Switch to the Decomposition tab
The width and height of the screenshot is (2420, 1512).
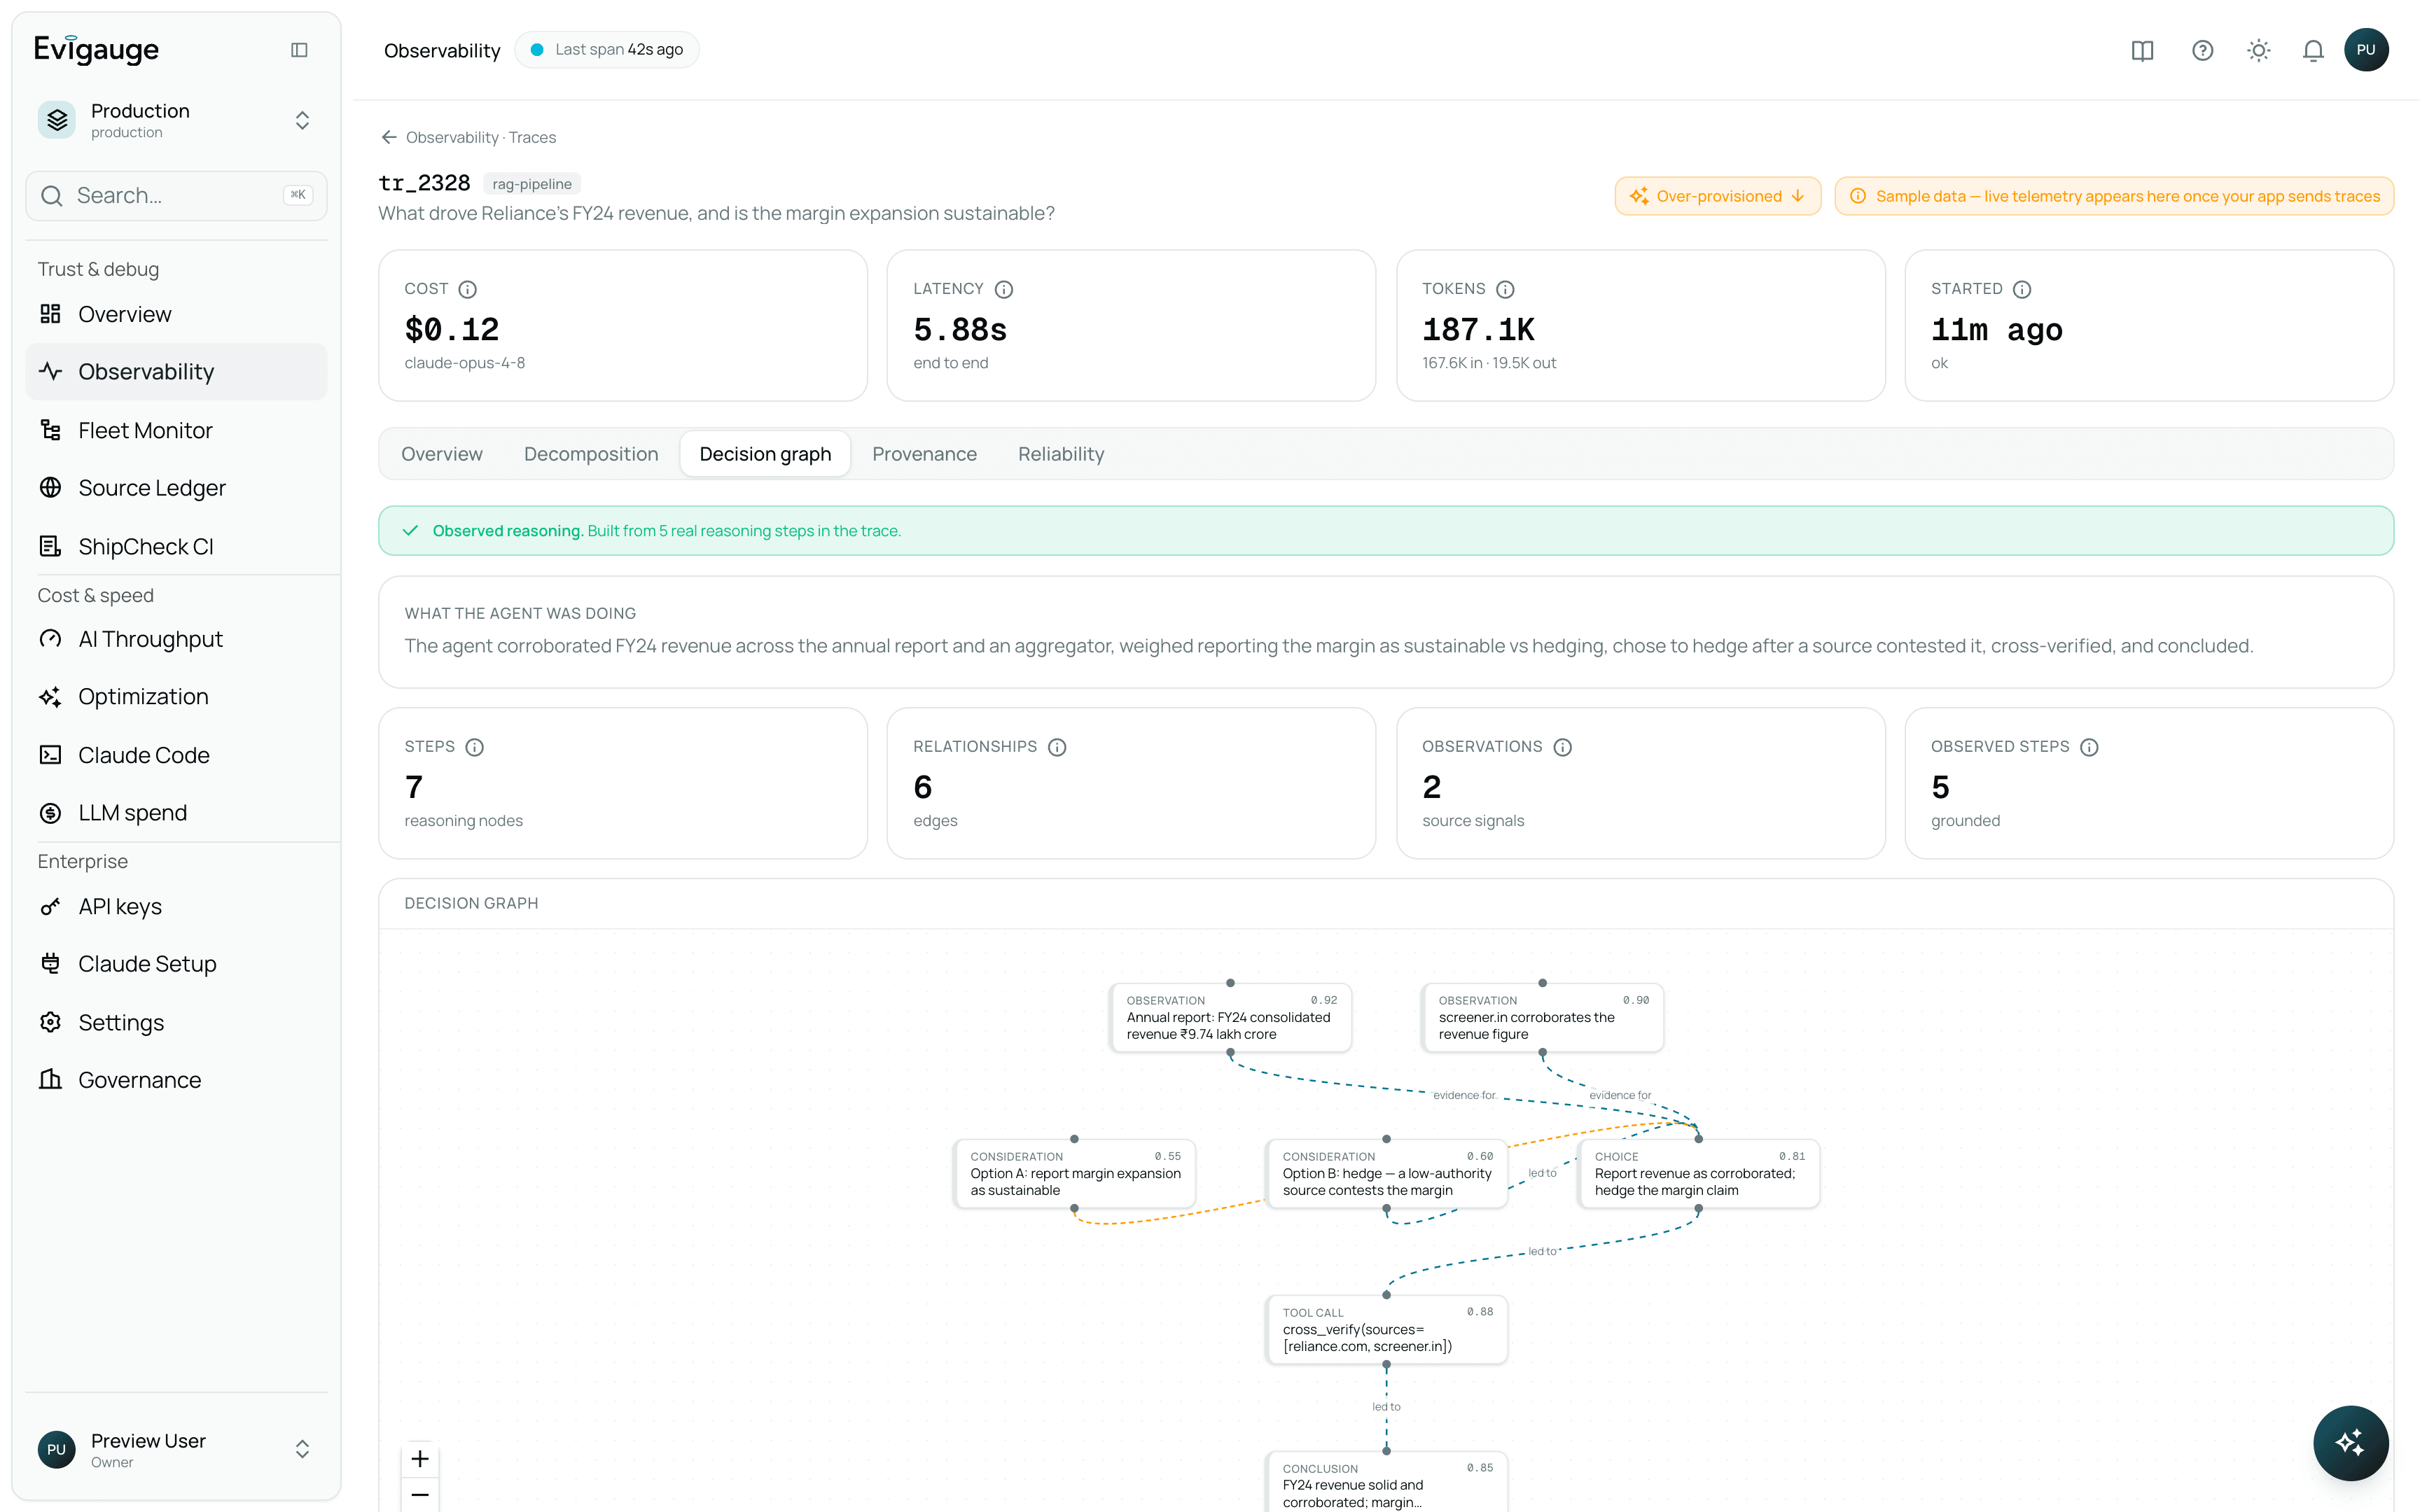(591, 454)
